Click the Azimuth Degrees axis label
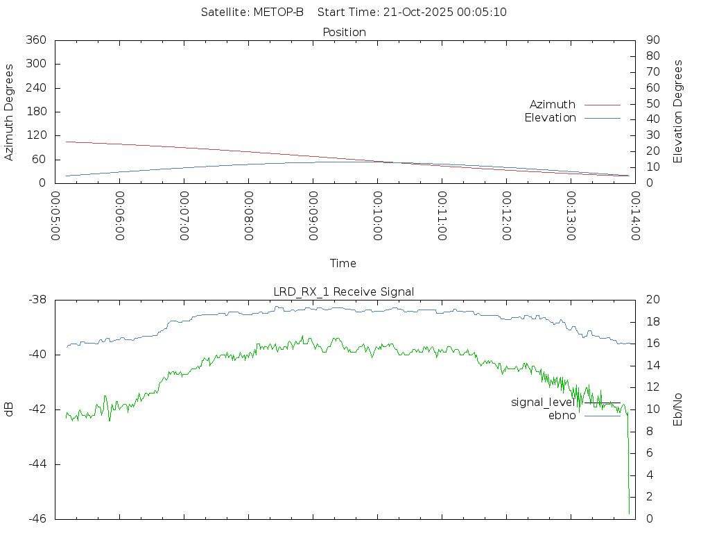 click(x=9, y=112)
